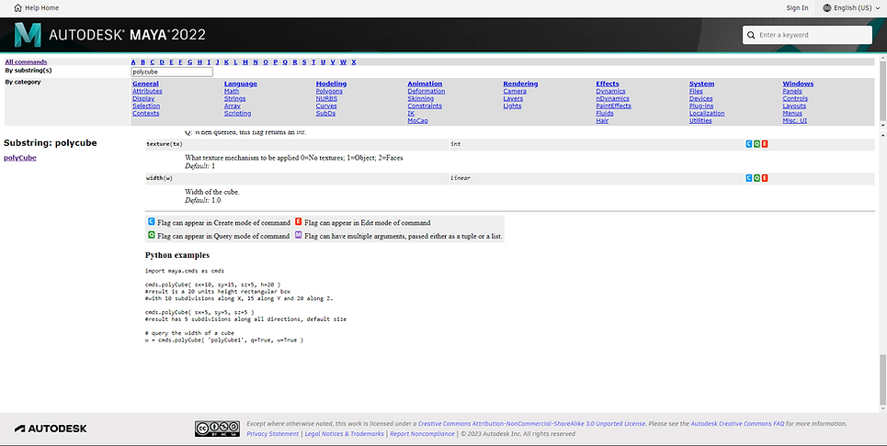Open the NURBS subcategory link
887x446 pixels.
(326, 98)
